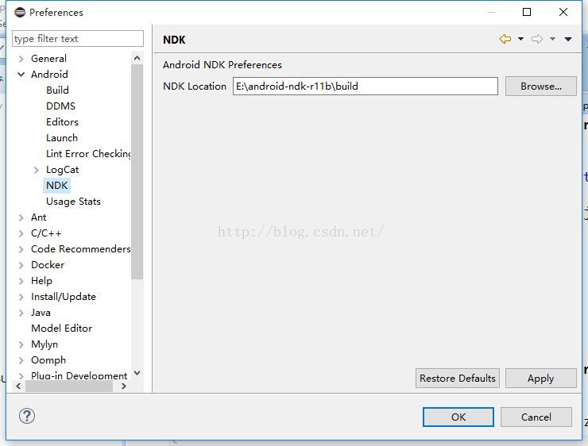
Task: Open the help question mark icon
Action: pyautogui.click(x=27, y=416)
